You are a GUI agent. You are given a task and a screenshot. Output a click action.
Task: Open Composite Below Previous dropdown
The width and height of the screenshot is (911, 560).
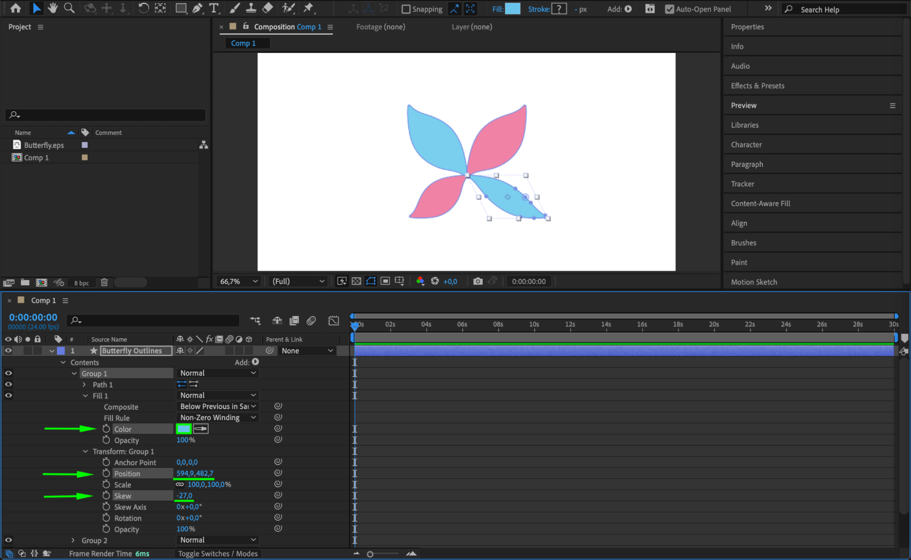click(x=217, y=406)
